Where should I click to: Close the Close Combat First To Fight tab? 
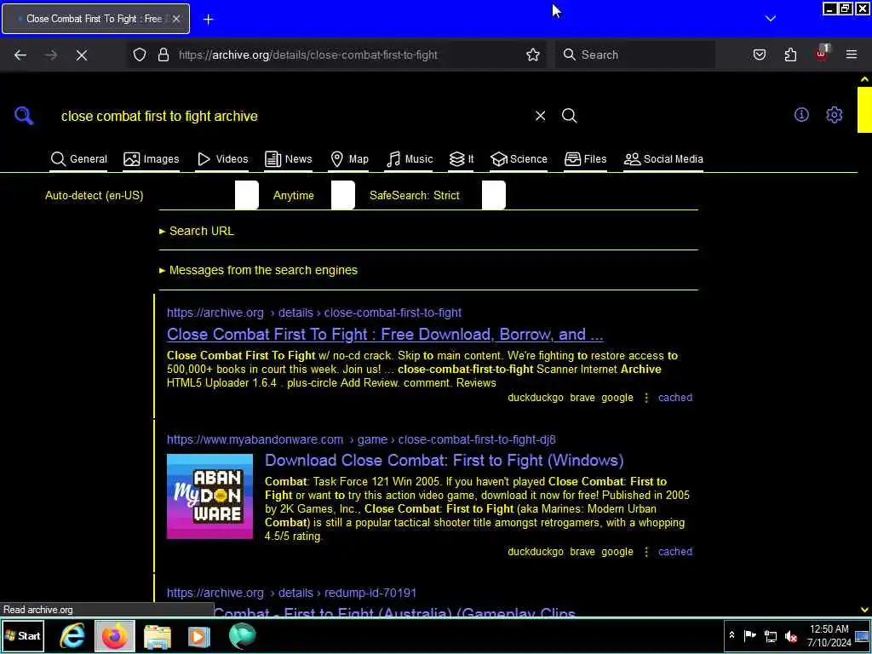coord(175,19)
